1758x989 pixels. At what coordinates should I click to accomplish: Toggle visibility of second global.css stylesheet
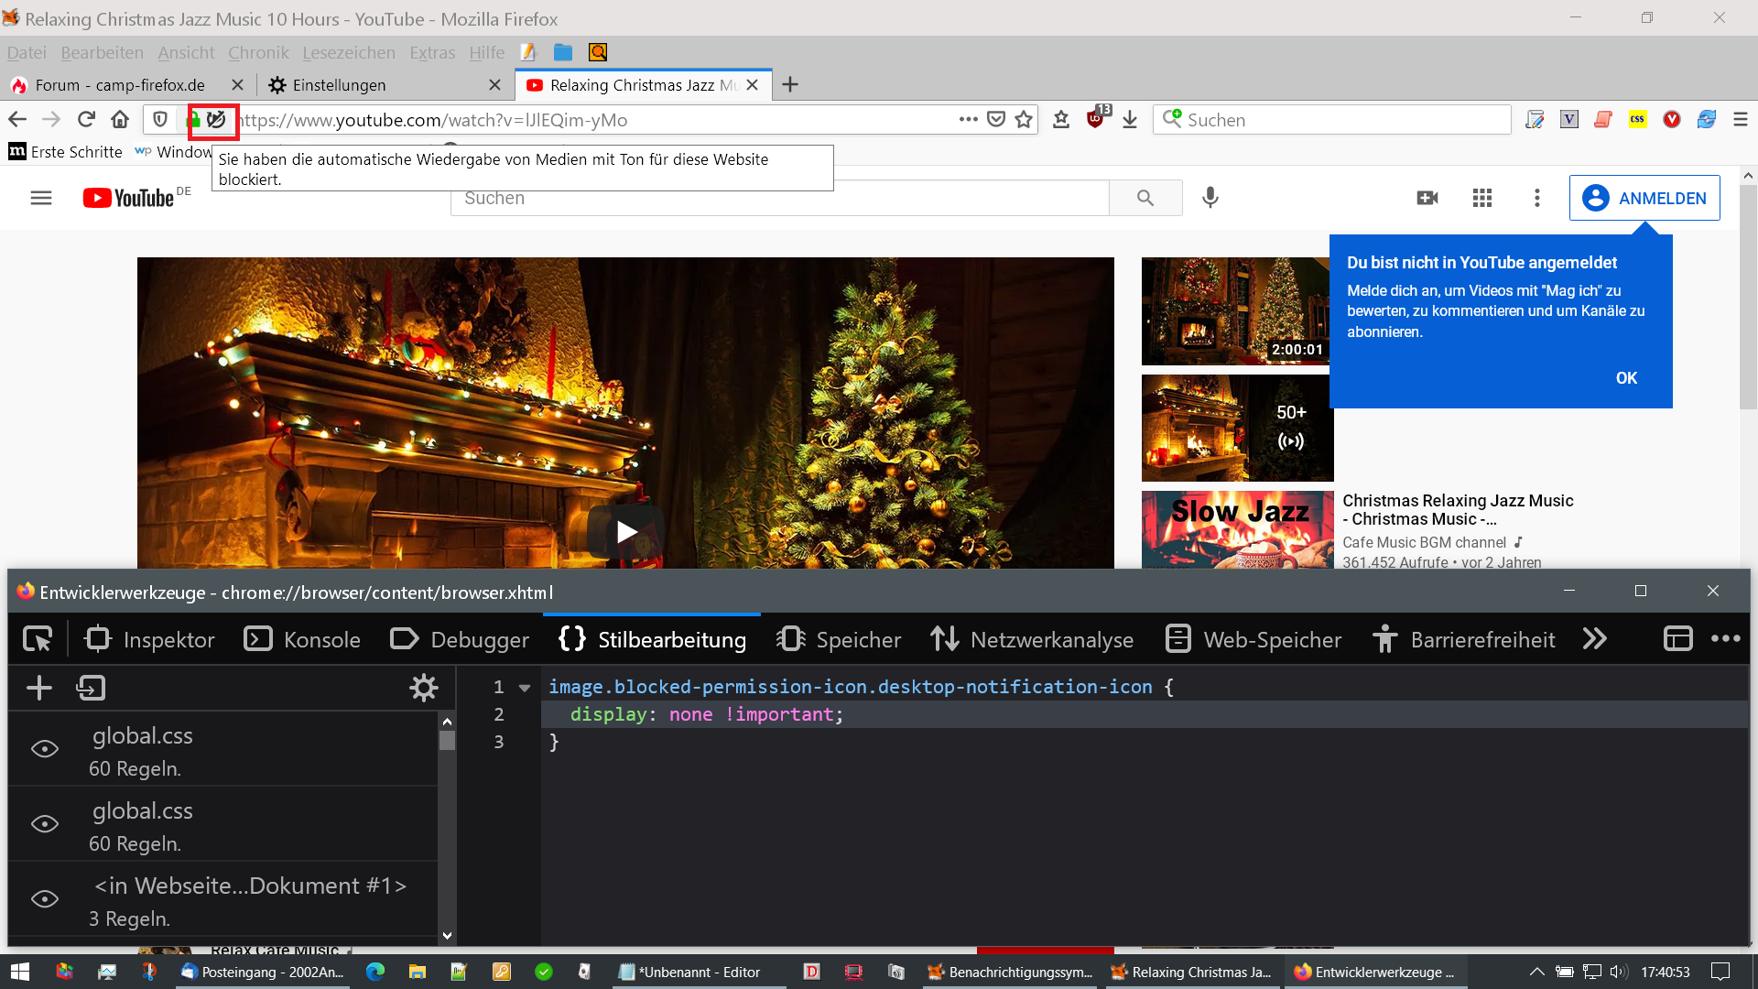[x=45, y=824]
